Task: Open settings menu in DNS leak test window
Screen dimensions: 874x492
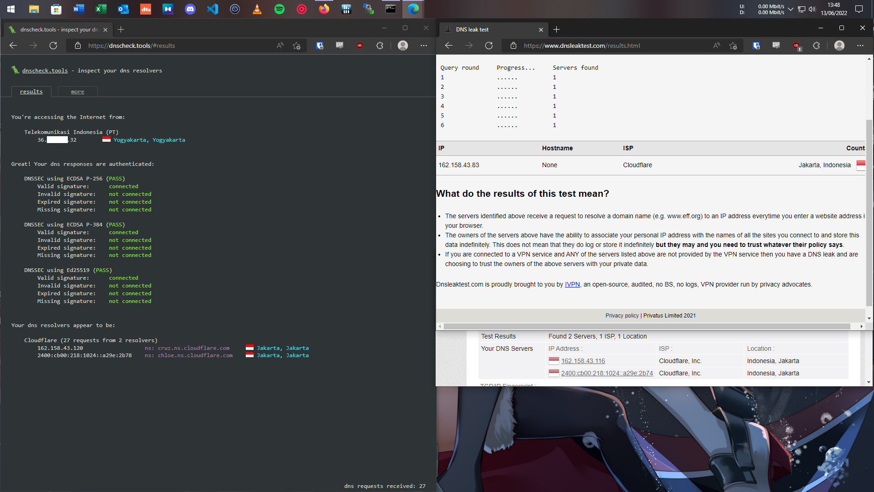Action: pyautogui.click(x=860, y=46)
